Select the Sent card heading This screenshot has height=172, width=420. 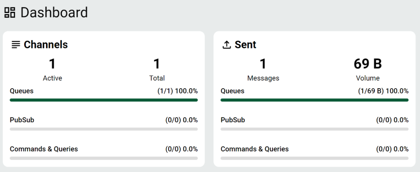click(x=245, y=45)
